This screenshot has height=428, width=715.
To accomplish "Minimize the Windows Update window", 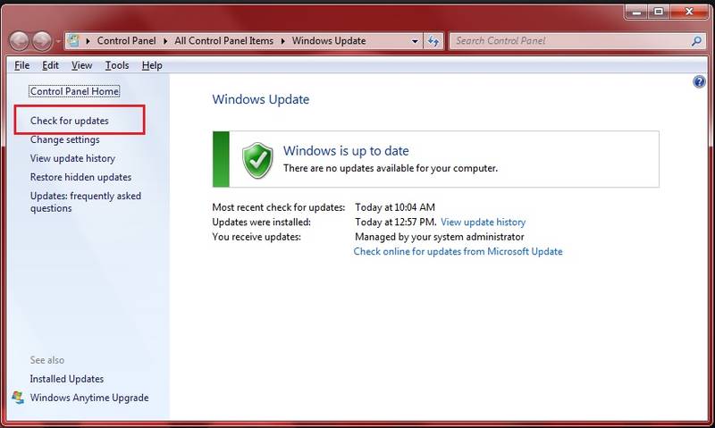I will click(x=637, y=12).
